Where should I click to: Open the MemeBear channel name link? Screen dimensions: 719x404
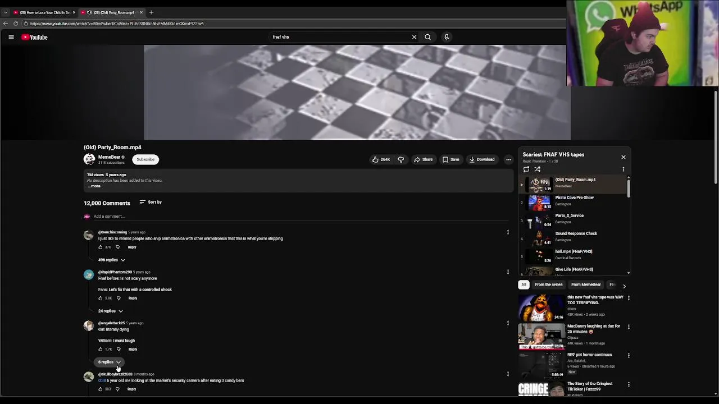coord(109,157)
